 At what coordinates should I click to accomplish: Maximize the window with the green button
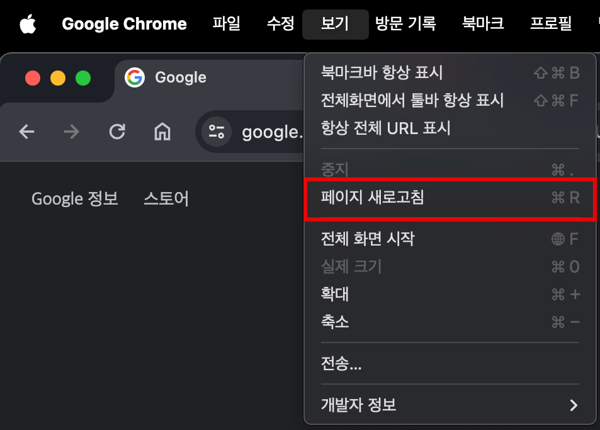pyautogui.click(x=83, y=78)
